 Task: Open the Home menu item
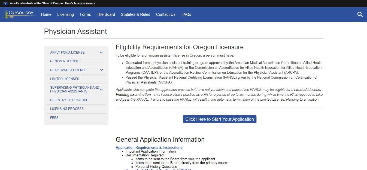(46, 14)
